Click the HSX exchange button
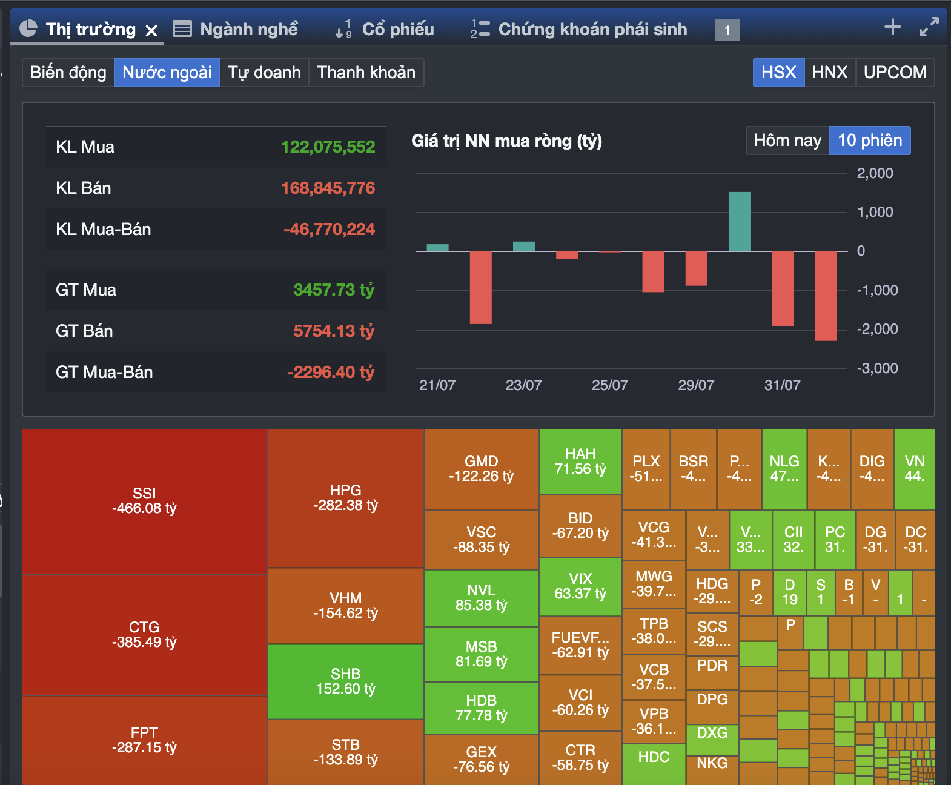Image resolution: width=951 pixels, height=785 pixels. 778,73
